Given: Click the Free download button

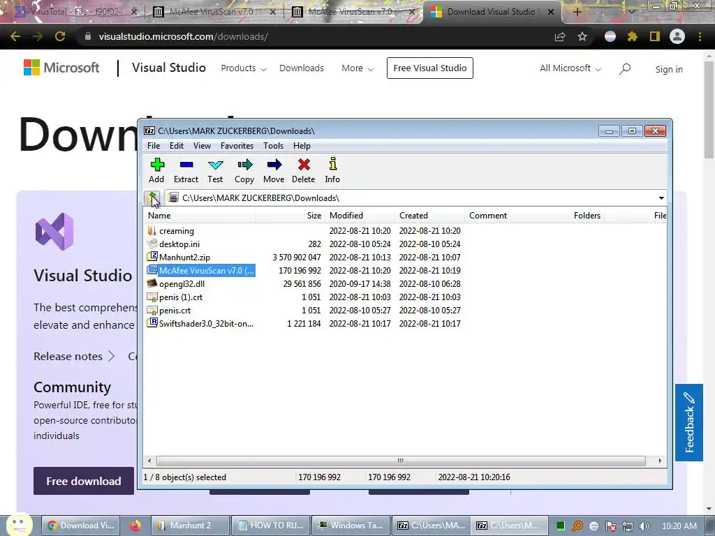Looking at the screenshot, I should (x=84, y=481).
